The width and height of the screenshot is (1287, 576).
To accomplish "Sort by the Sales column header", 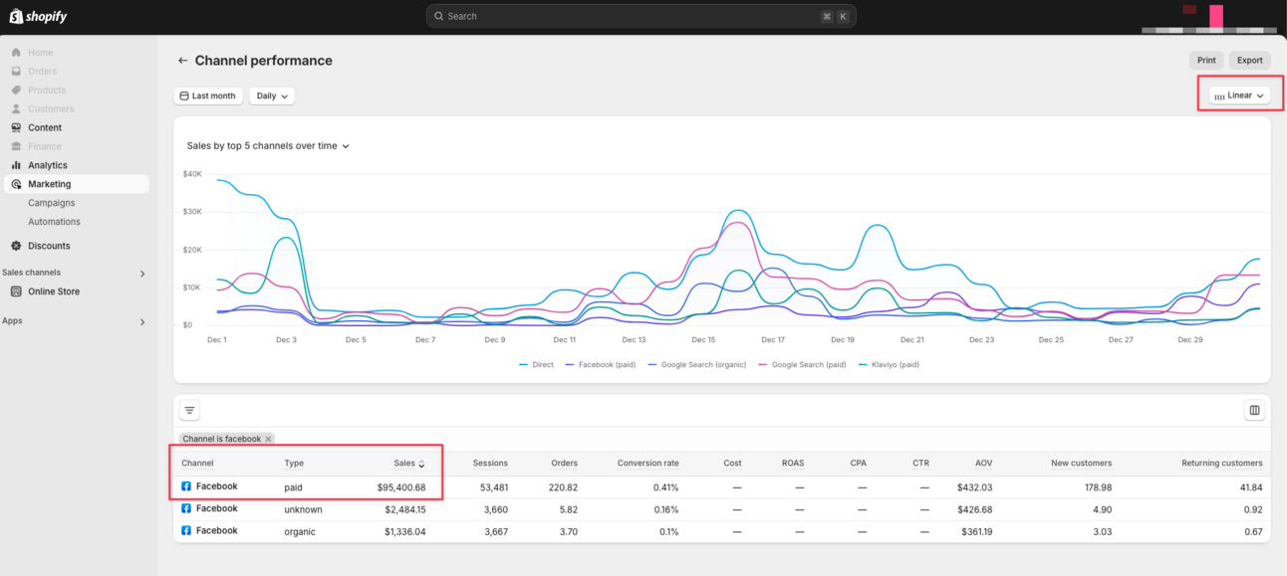I will (x=408, y=464).
